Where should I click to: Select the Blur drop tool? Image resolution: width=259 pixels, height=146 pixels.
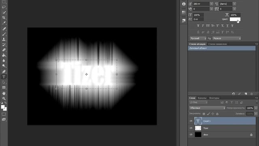4,60
